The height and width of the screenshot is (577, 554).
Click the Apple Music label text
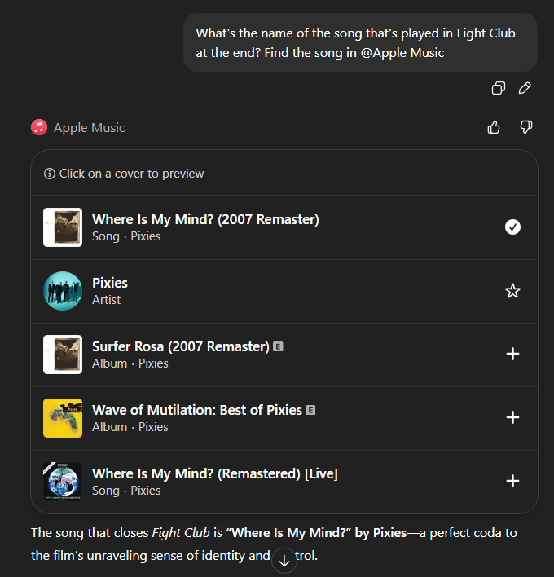[90, 128]
